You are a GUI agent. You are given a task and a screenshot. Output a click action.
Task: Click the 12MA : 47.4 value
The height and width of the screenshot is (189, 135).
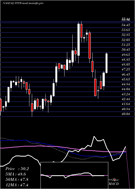17,185
